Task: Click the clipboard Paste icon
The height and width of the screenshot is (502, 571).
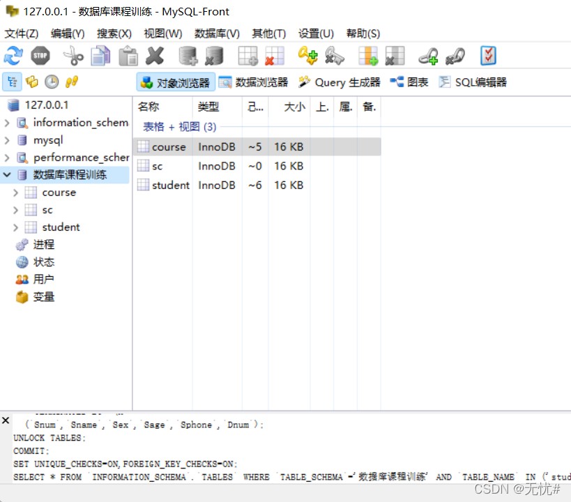Action: tap(128, 56)
